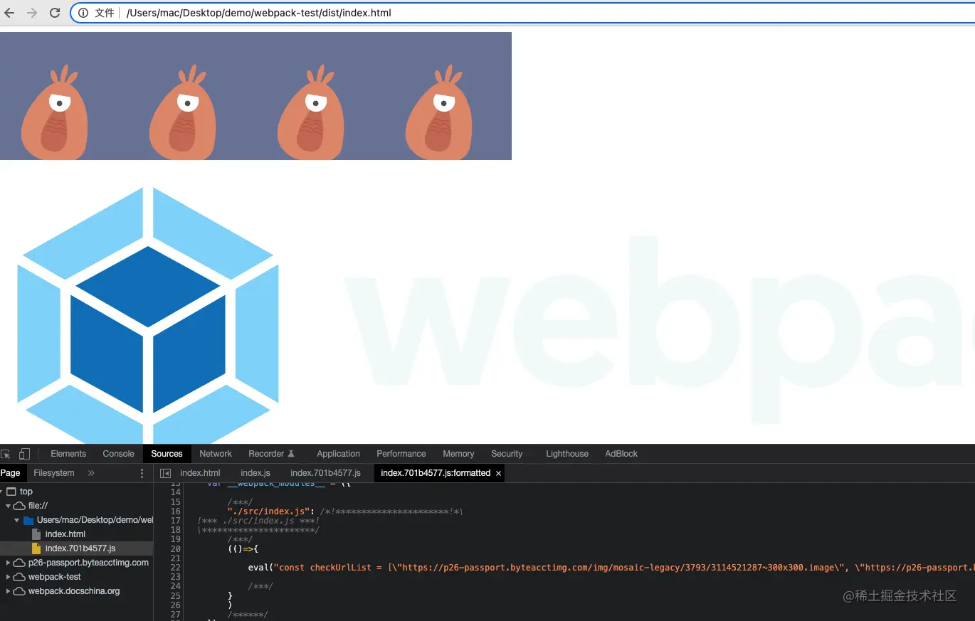Click the eval( call on line 22
This screenshot has height=621, width=975.
pyautogui.click(x=261, y=568)
